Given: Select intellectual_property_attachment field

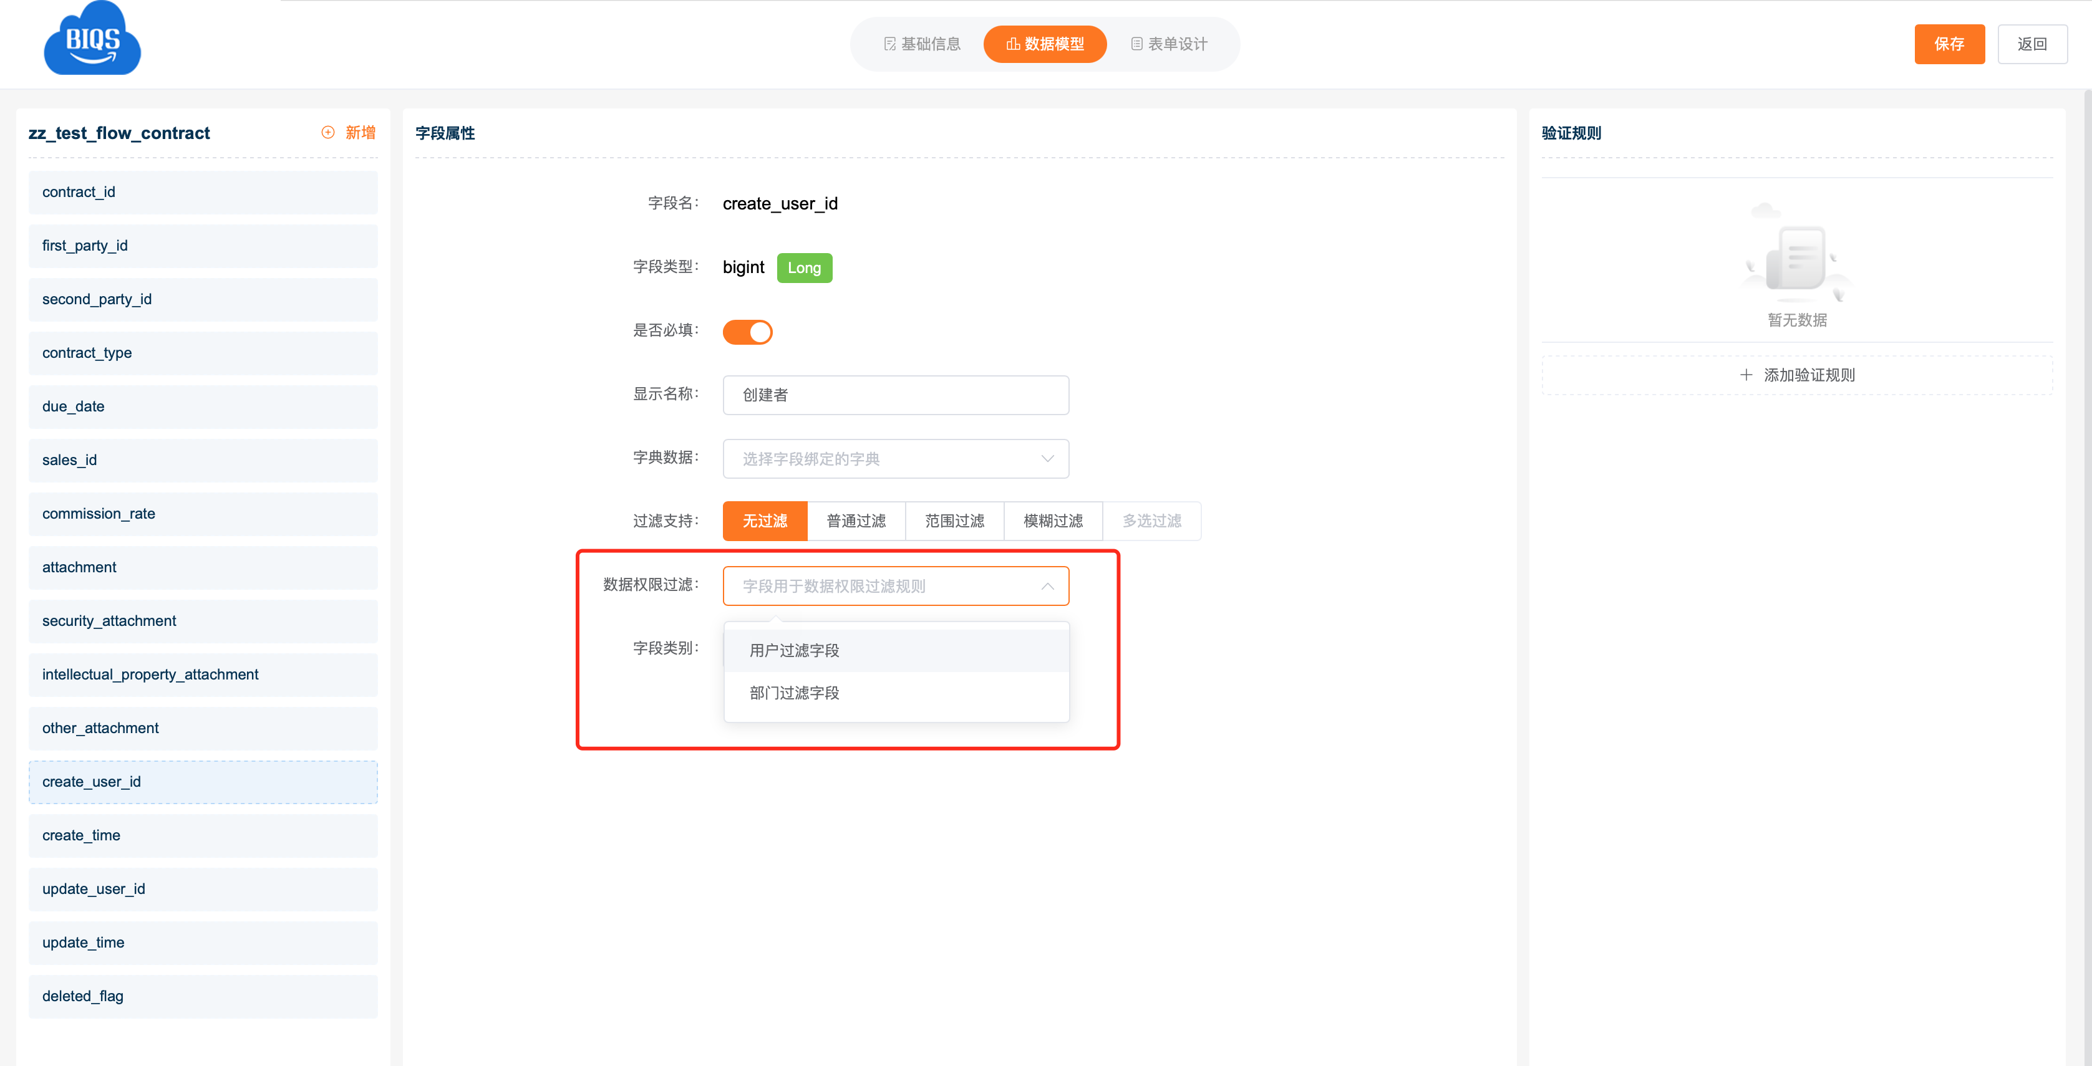Looking at the screenshot, I should pos(203,674).
